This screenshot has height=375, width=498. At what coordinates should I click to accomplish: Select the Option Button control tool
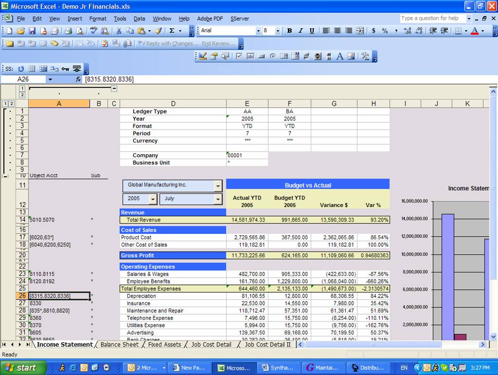click(272, 56)
